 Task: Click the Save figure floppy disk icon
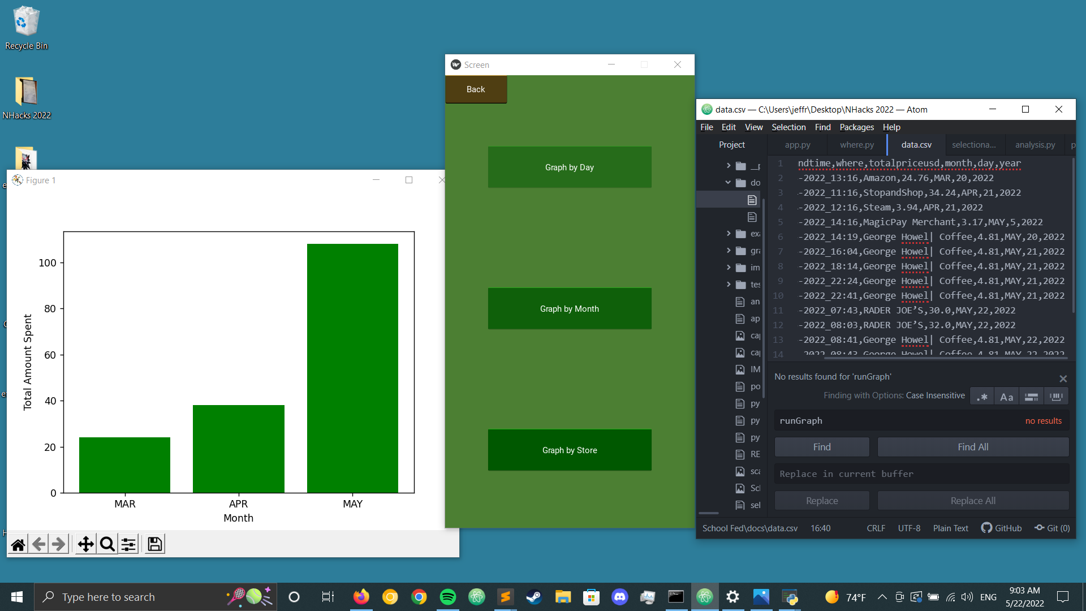pyautogui.click(x=154, y=544)
